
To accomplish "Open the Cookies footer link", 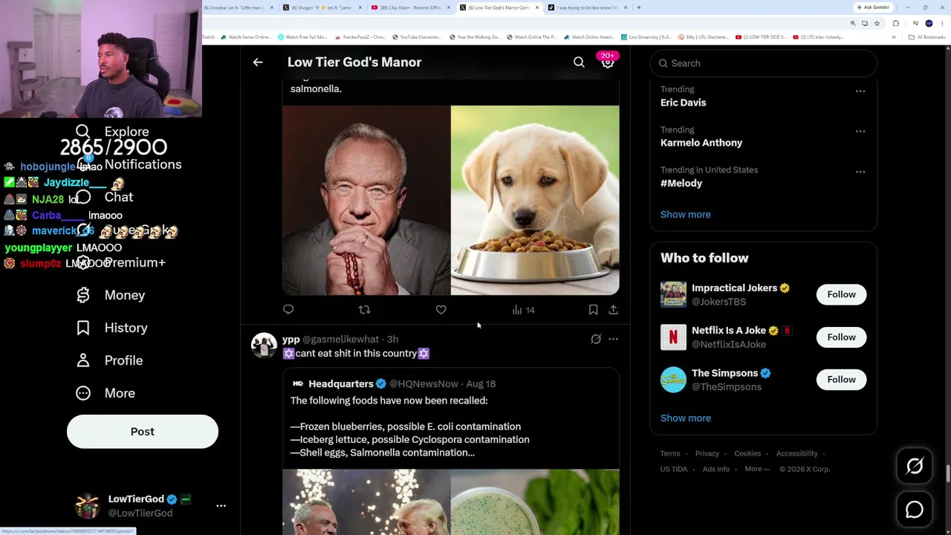I will pyautogui.click(x=747, y=453).
